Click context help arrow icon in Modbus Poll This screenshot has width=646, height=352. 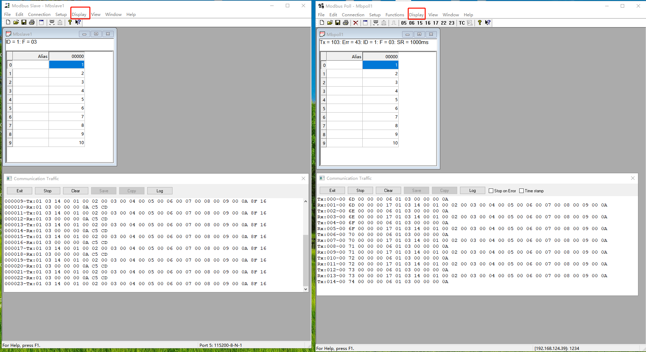[x=488, y=23]
